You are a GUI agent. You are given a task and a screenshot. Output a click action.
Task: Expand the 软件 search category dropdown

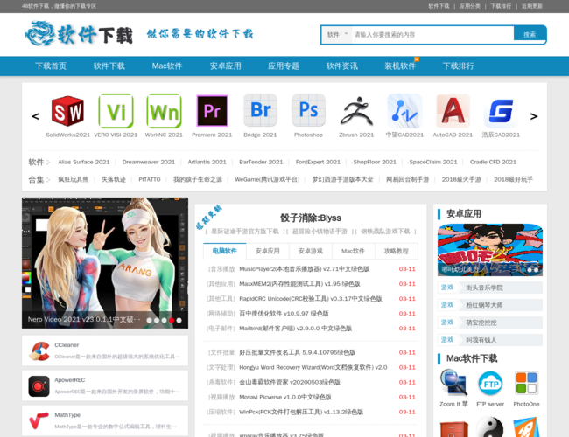(x=336, y=35)
